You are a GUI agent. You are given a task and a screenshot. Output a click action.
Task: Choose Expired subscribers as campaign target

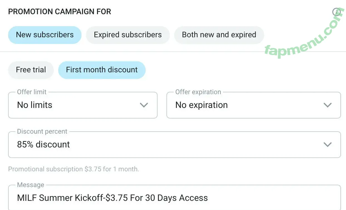[128, 35]
